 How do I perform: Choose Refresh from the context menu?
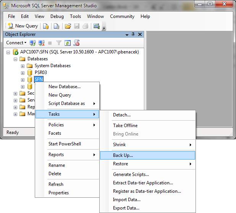point(67,184)
